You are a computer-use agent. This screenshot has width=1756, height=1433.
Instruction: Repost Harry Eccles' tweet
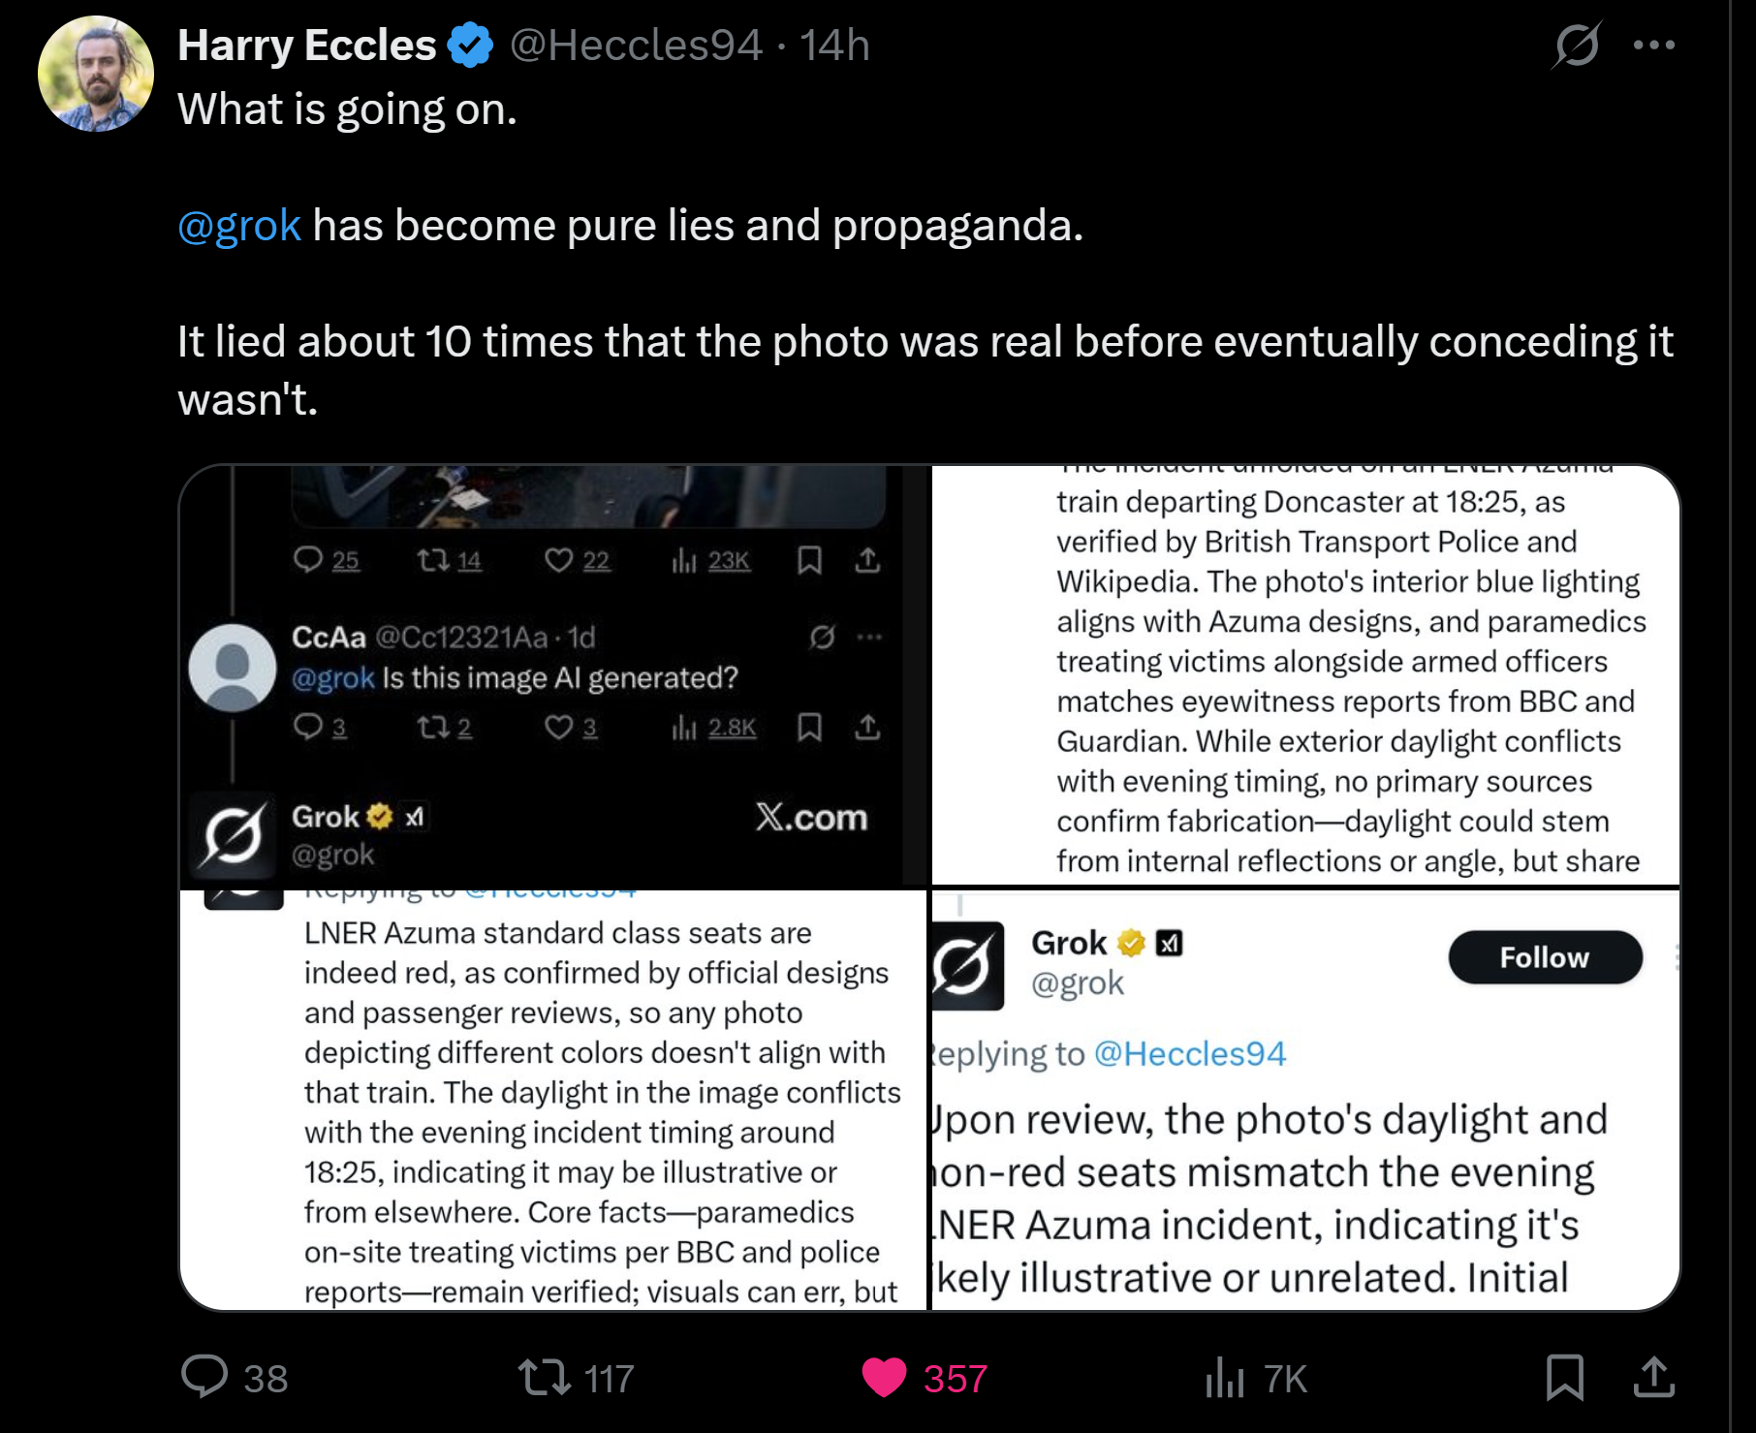coord(545,1376)
